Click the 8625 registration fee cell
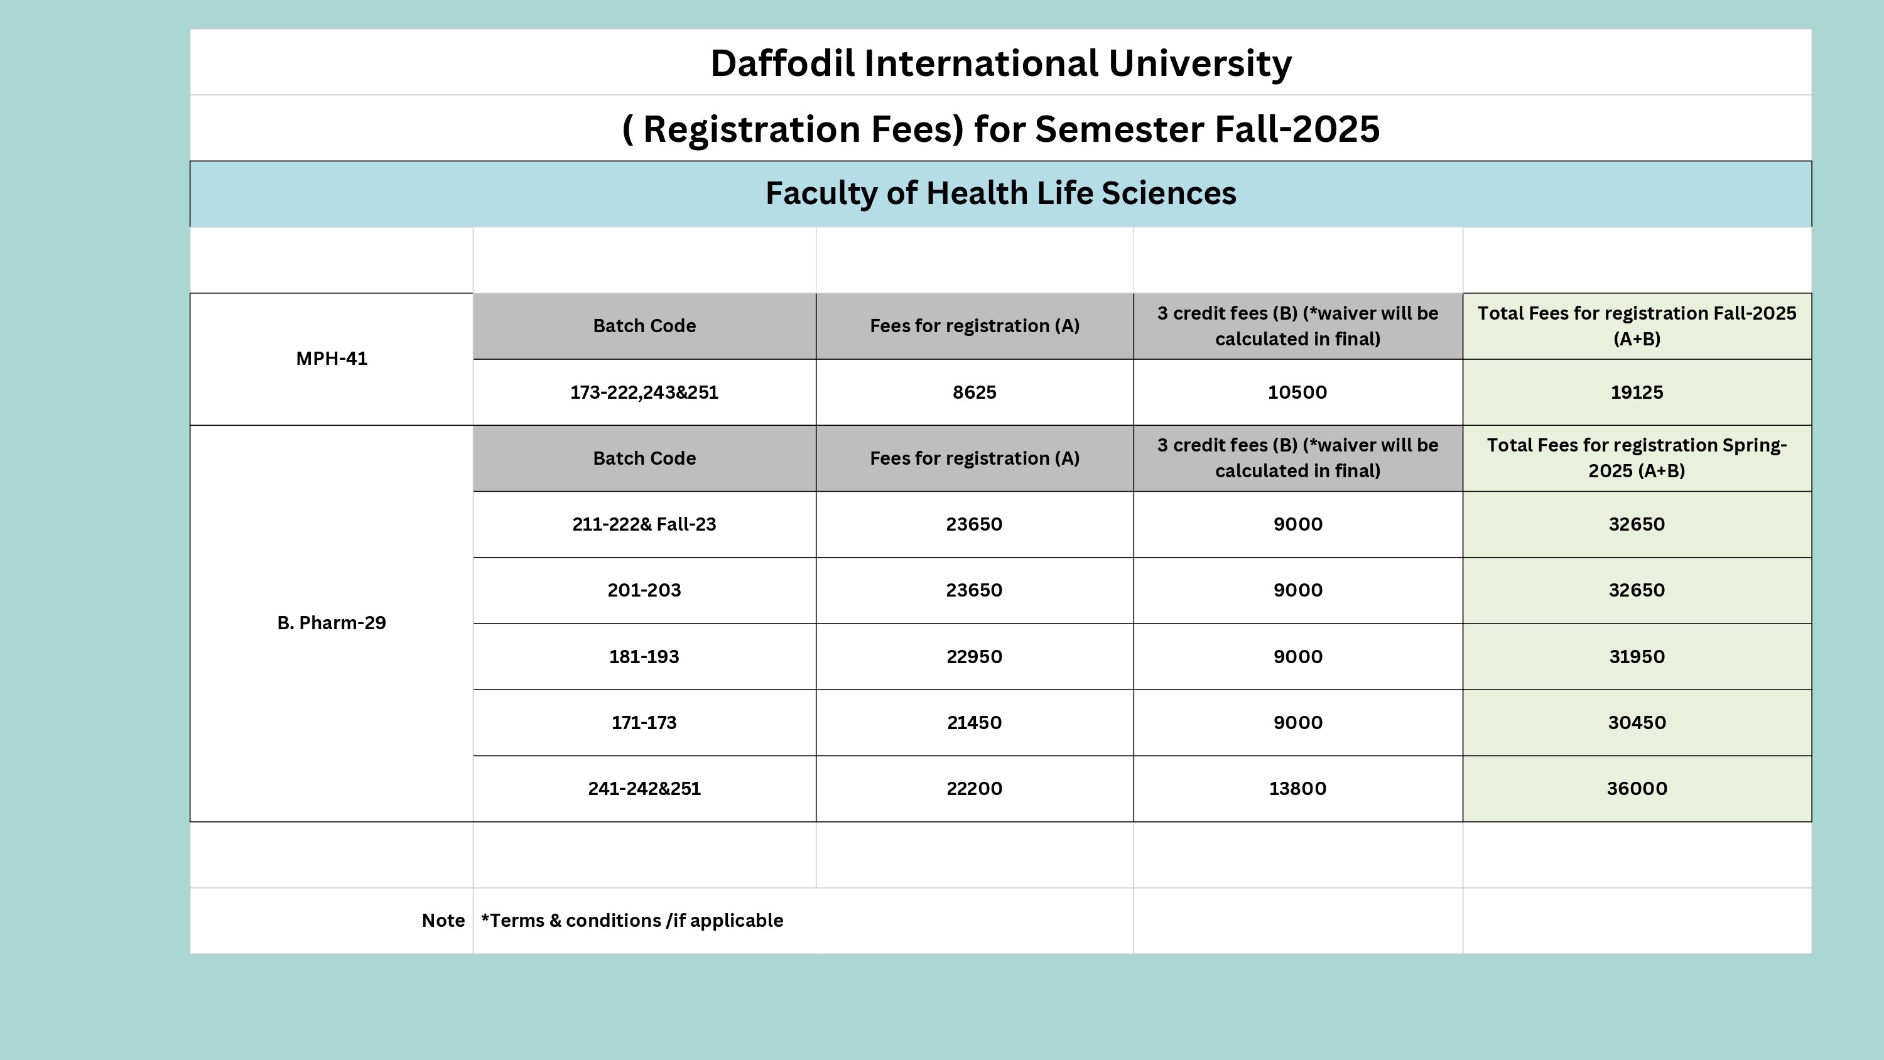The height and width of the screenshot is (1060, 1884). (x=974, y=392)
